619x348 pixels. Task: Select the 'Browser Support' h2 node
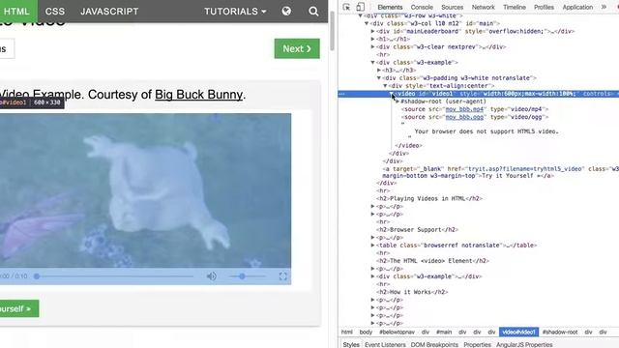[417, 230]
